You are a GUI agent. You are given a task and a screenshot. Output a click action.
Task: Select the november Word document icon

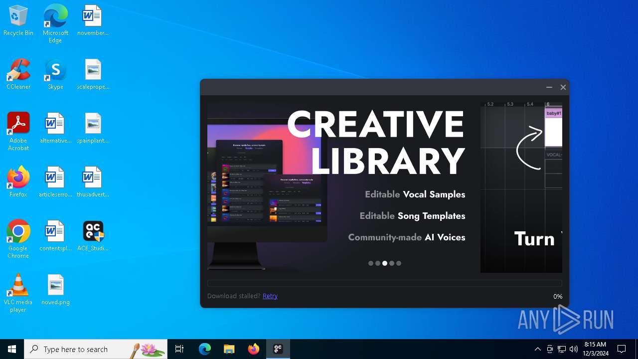pyautogui.click(x=93, y=20)
